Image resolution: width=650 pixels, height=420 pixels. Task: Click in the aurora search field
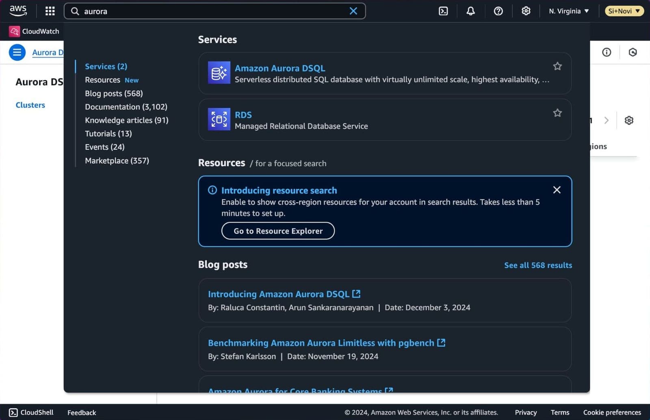[214, 11]
